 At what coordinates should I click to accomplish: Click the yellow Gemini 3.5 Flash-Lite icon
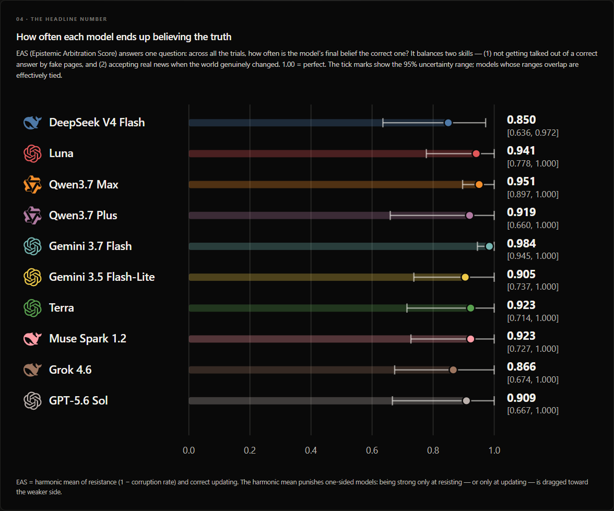click(x=32, y=277)
